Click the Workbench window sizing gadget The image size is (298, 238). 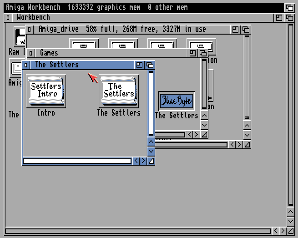pyautogui.click(x=291, y=231)
